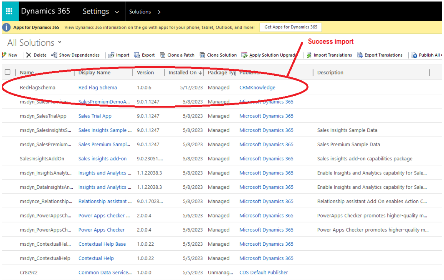Viewport: 444px width, 280px height.
Task: Open the Sales Premium Sampl... solution link
Action: [x=104, y=145]
